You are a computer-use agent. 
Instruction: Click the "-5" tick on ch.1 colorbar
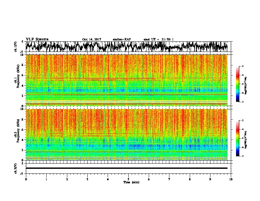[242, 84]
